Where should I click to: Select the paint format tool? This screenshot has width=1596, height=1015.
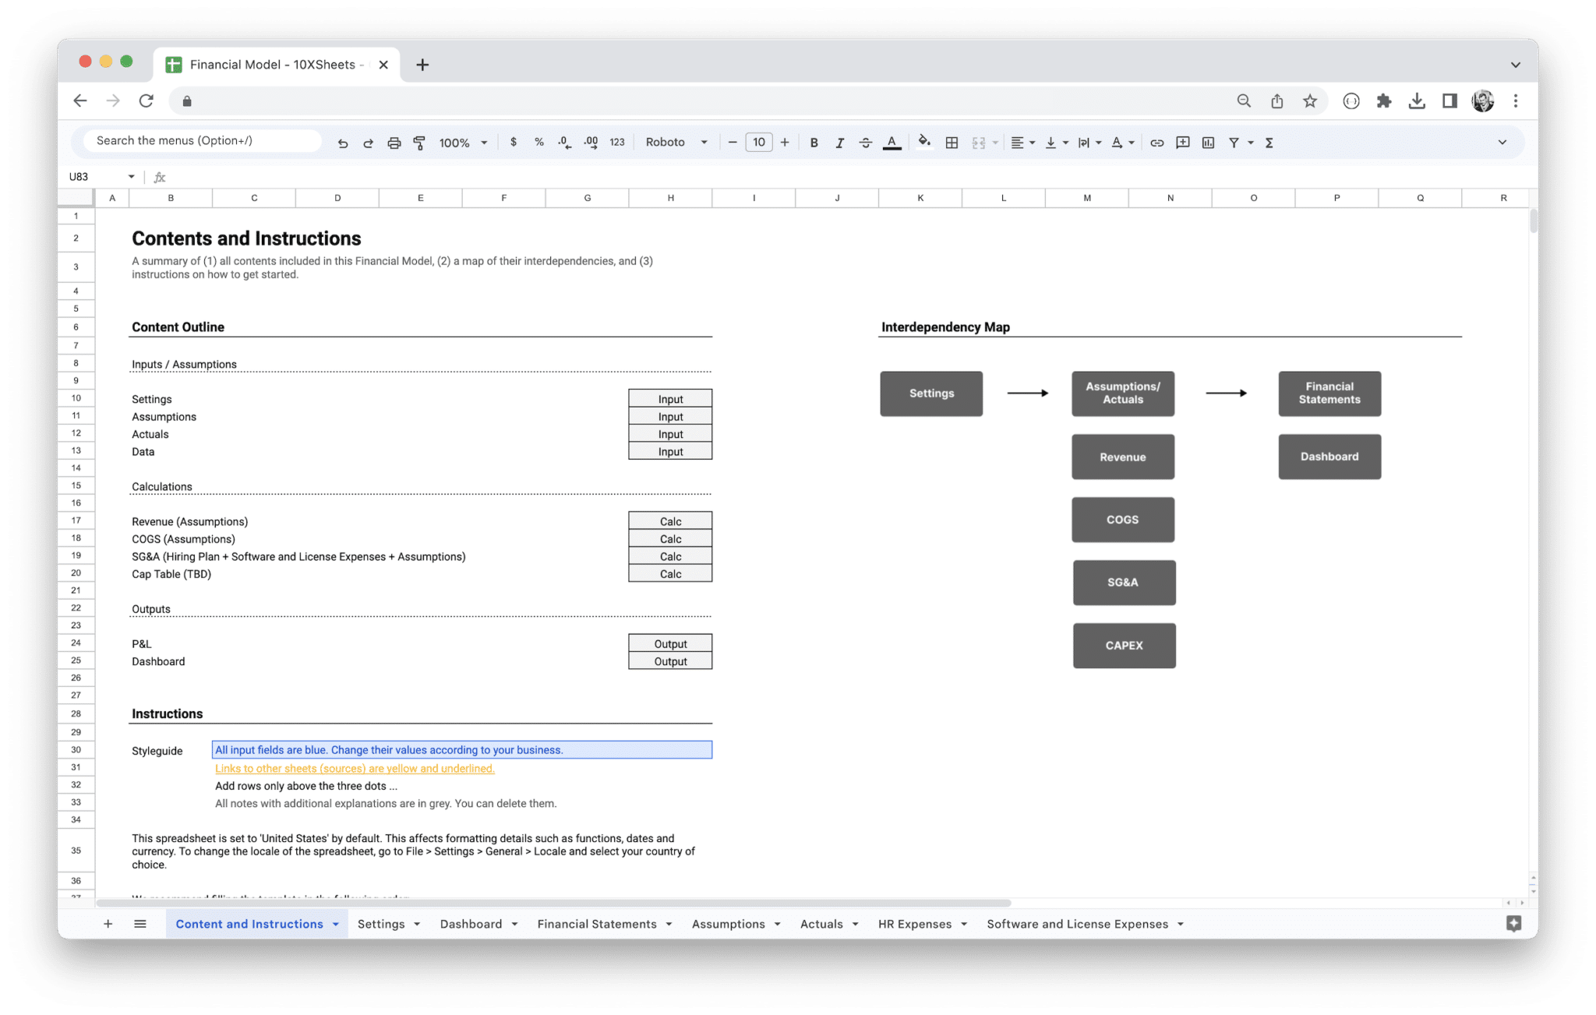coord(419,142)
